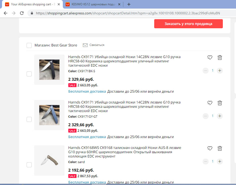Click the red Заказать у этого продавца button
Viewport: 236px width, 185px height.
click(x=188, y=24)
